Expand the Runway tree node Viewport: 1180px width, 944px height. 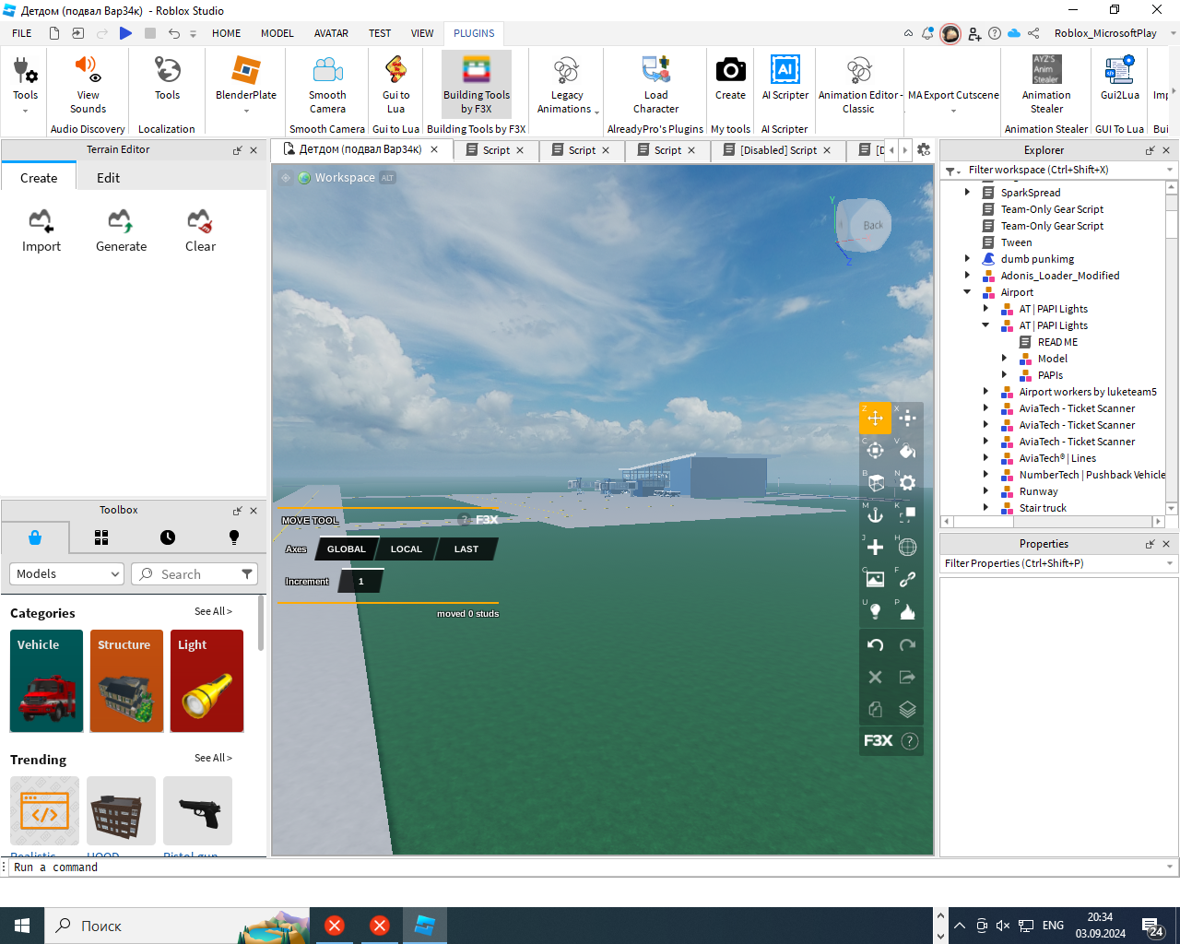[x=985, y=491]
